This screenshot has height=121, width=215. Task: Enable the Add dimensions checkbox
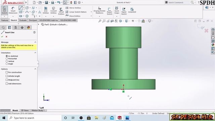click(x=7, y=84)
